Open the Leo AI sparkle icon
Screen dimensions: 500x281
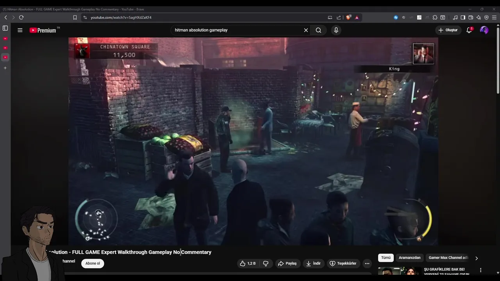point(479,18)
